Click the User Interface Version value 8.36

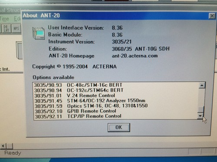click(x=117, y=28)
